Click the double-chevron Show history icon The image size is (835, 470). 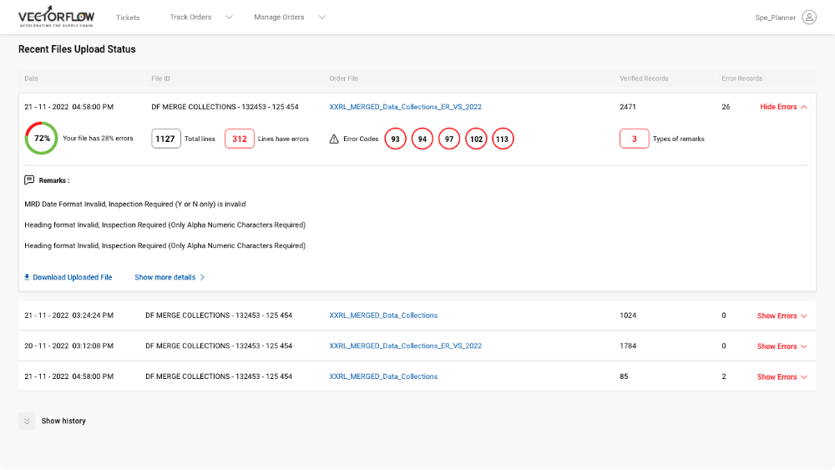point(27,422)
